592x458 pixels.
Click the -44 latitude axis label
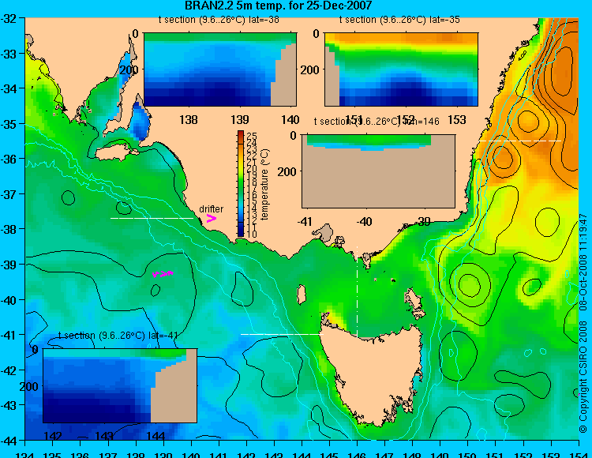(9, 441)
